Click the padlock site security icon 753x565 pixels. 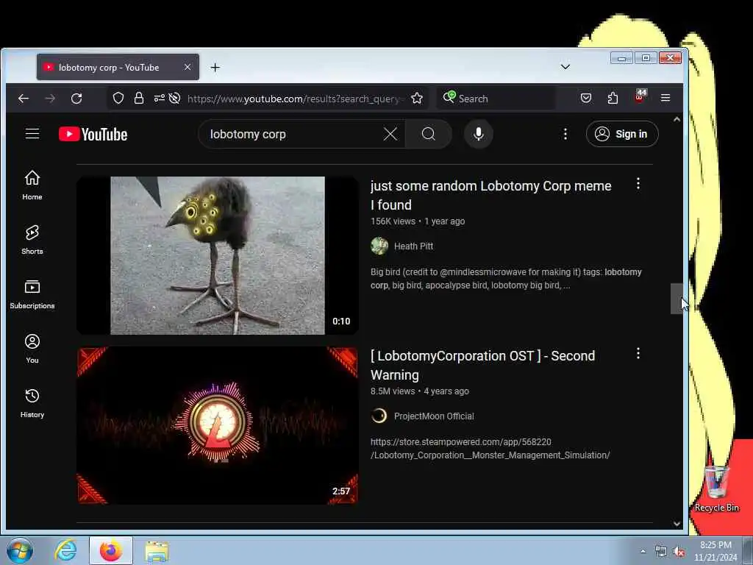139,99
